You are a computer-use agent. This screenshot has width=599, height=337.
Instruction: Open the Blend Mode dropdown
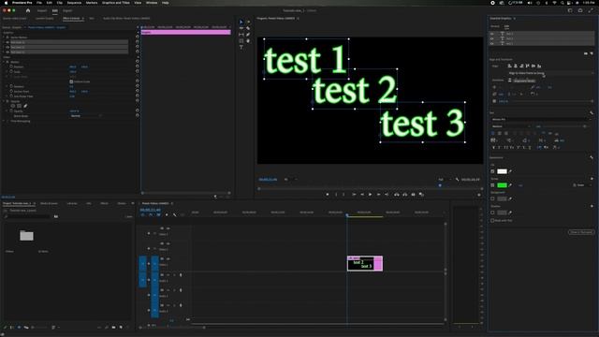click(x=86, y=116)
